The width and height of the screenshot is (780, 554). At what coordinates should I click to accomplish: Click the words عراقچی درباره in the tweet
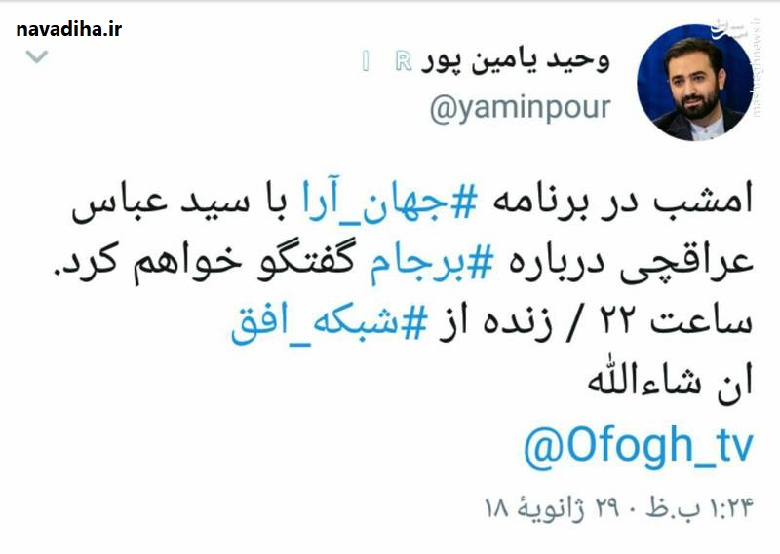click(631, 264)
